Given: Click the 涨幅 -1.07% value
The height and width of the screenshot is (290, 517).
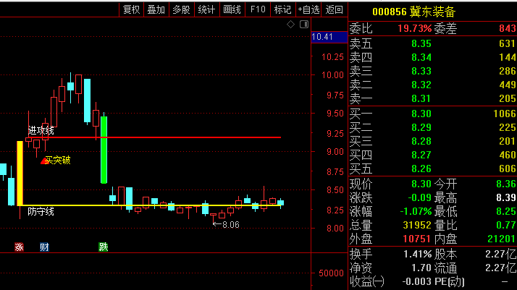Looking at the screenshot, I should (x=416, y=211).
